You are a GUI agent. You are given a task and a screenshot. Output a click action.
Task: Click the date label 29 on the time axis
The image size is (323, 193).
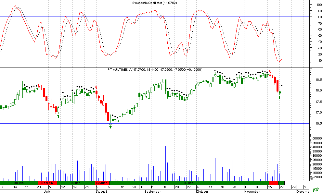[293, 187]
